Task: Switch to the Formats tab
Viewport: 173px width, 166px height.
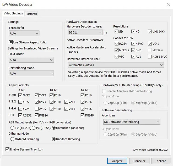Action: coord(31,14)
